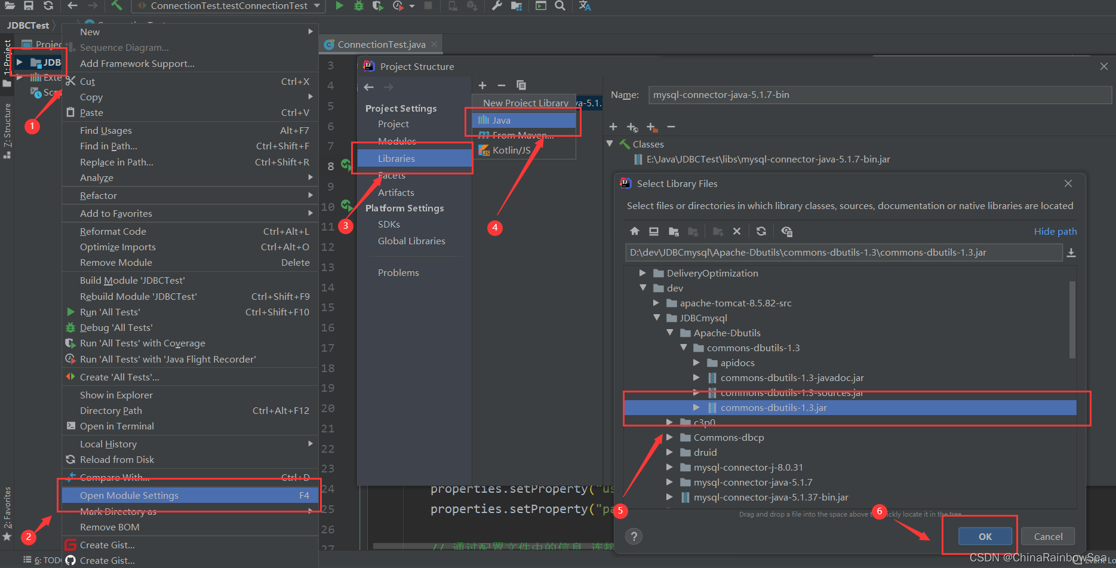
Task: Select Find Usages menu item
Action: pos(190,130)
